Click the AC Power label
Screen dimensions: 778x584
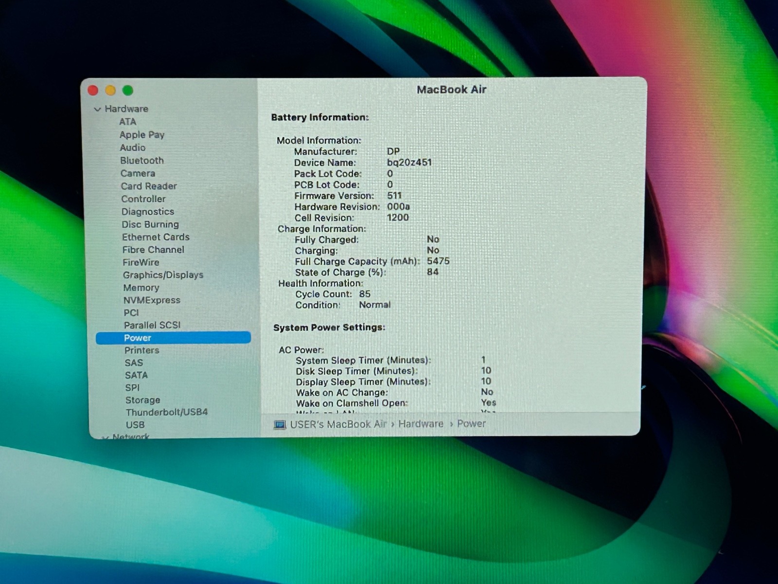pos(301,350)
